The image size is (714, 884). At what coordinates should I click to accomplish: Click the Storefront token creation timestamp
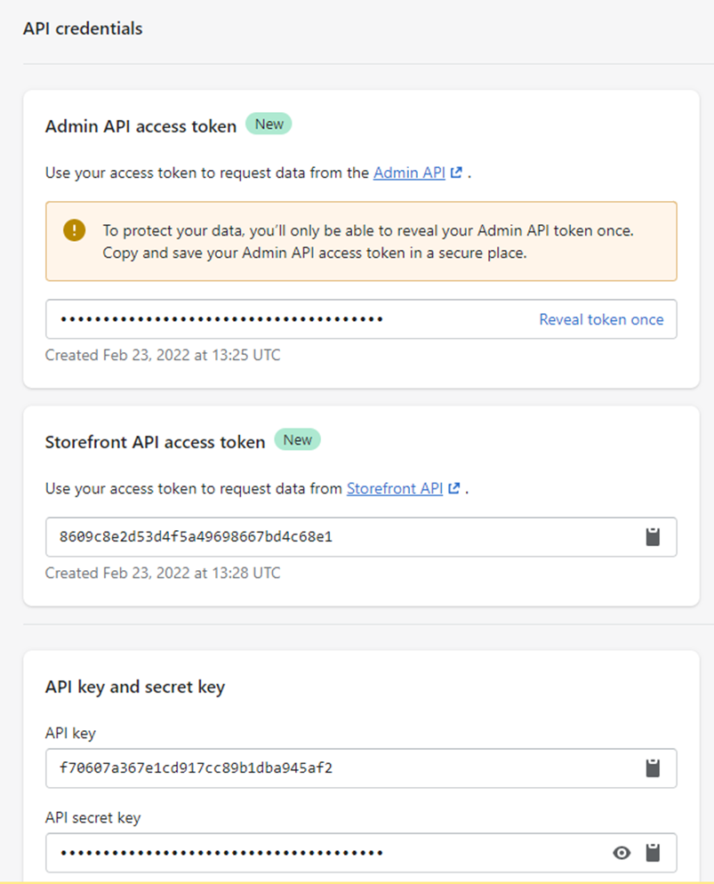(163, 574)
